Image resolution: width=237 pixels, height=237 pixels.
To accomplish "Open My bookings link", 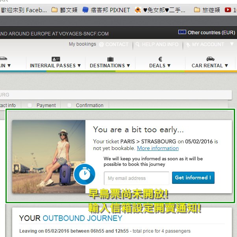I will pos(82,44).
